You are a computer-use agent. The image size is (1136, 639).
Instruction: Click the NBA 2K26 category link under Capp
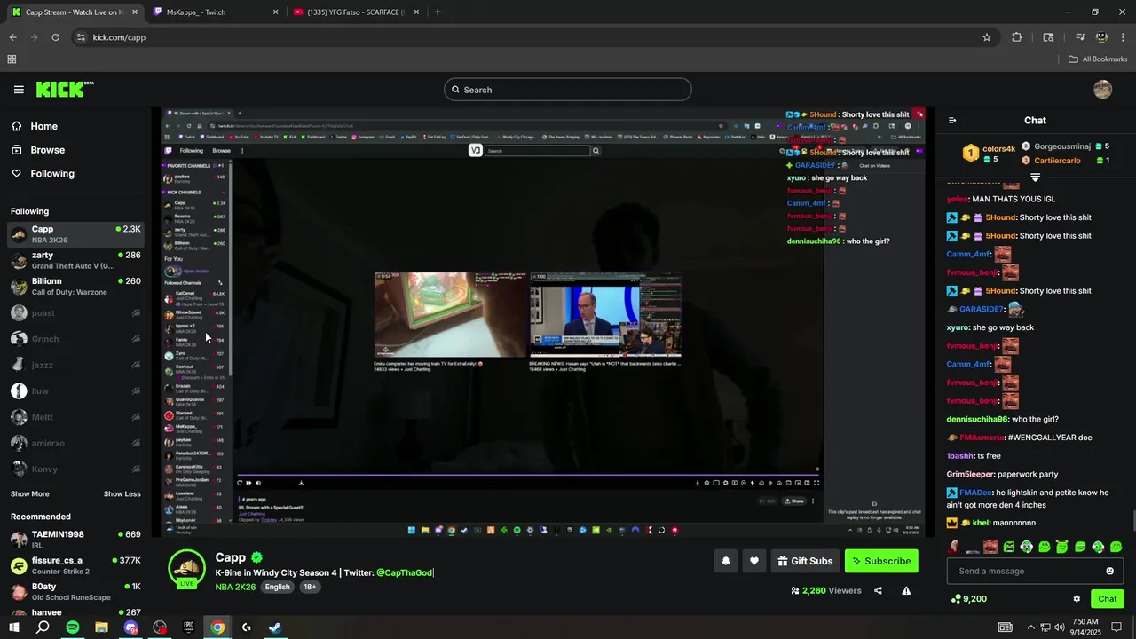235,587
